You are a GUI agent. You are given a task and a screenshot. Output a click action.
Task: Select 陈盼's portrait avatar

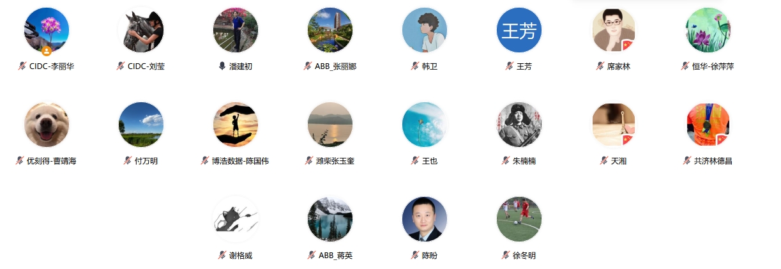coord(425,219)
